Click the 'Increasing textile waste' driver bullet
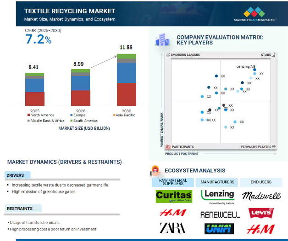288x241 pixels. click(x=60, y=185)
